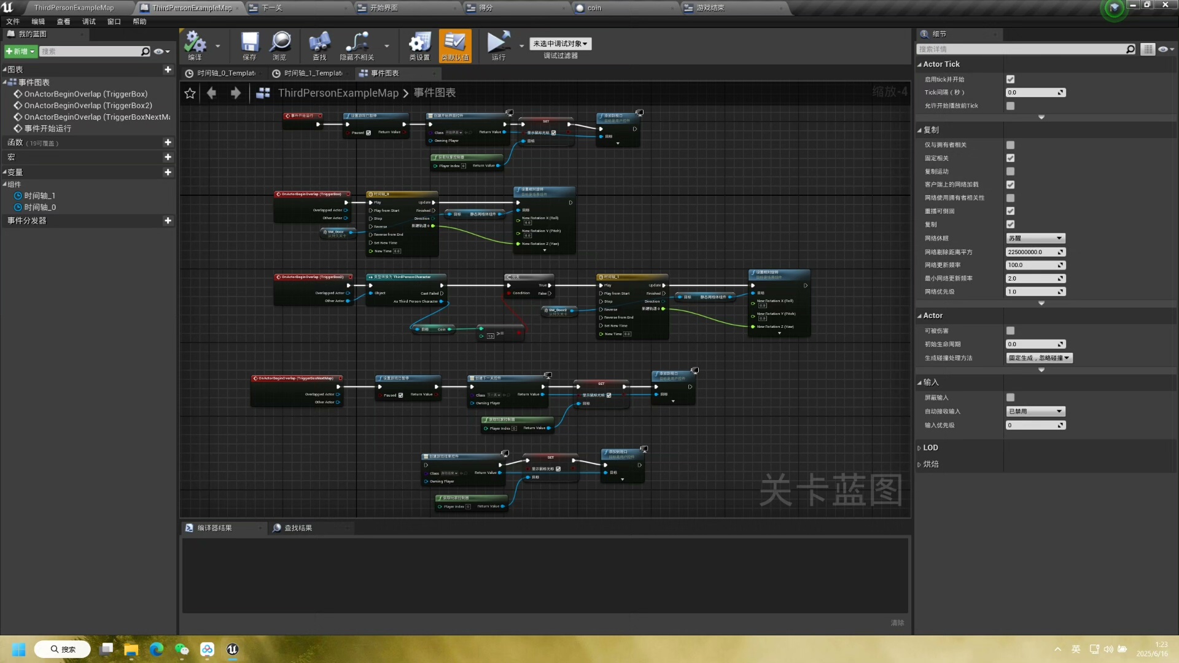Select OnActorBeginOverlap (TriggerBox2) tree item

[88, 106]
